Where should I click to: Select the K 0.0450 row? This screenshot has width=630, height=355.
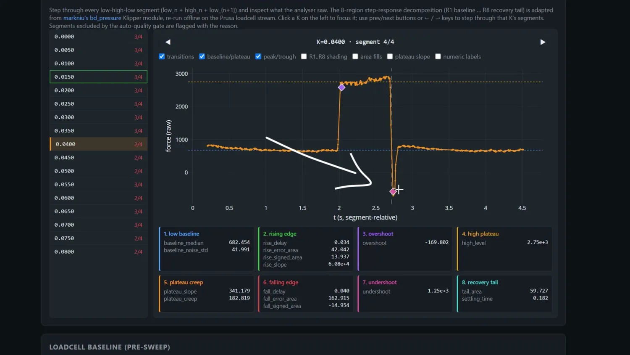point(98,158)
